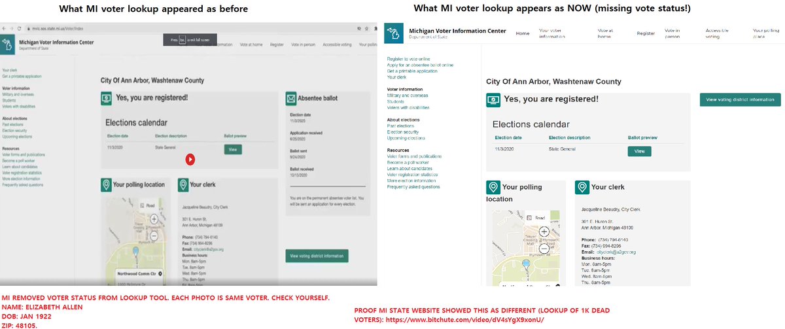This screenshot has width=785, height=329.
Task: Zoom in on the right screenshot map
Action: pyautogui.click(x=544, y=232)
